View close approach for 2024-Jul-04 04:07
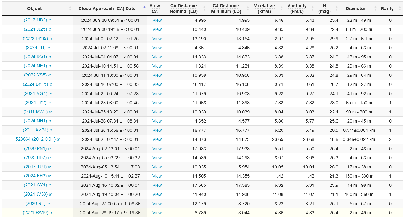The image size is (404, 220). pos(157,57)
